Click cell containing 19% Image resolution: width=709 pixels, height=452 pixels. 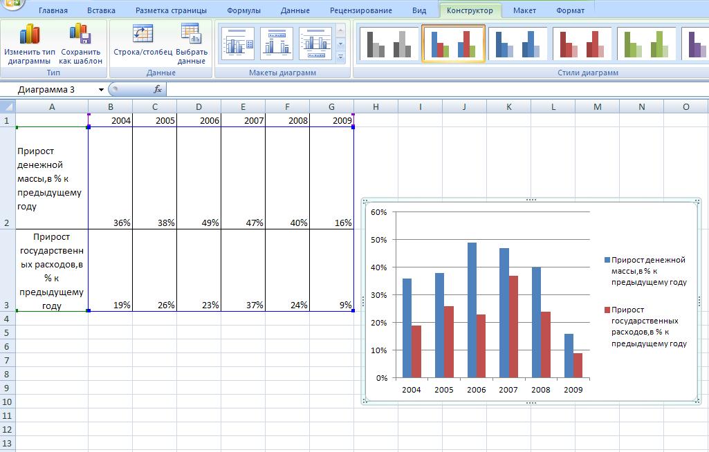[111, 270]
